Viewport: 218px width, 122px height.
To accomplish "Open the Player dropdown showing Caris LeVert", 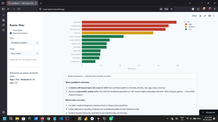I will coord(24,53).
